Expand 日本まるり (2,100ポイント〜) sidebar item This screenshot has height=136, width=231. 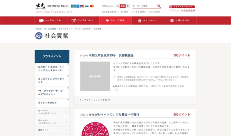52,122
